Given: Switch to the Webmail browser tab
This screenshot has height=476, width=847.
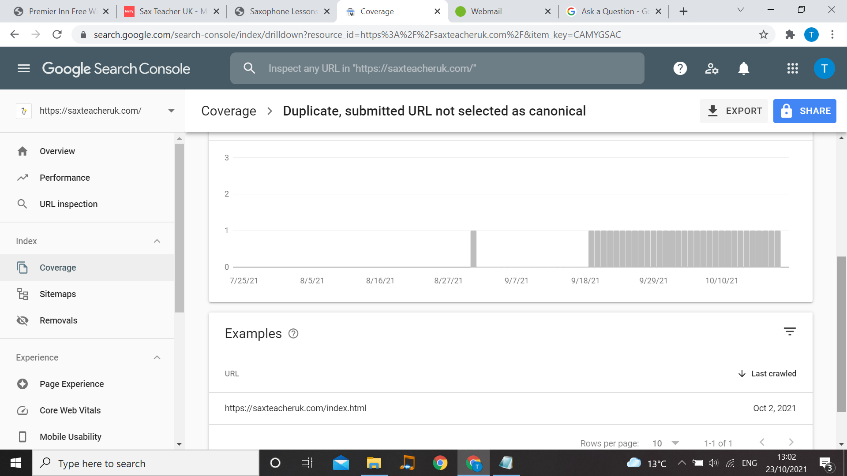Looking at the screenshot, I should 486,11.
